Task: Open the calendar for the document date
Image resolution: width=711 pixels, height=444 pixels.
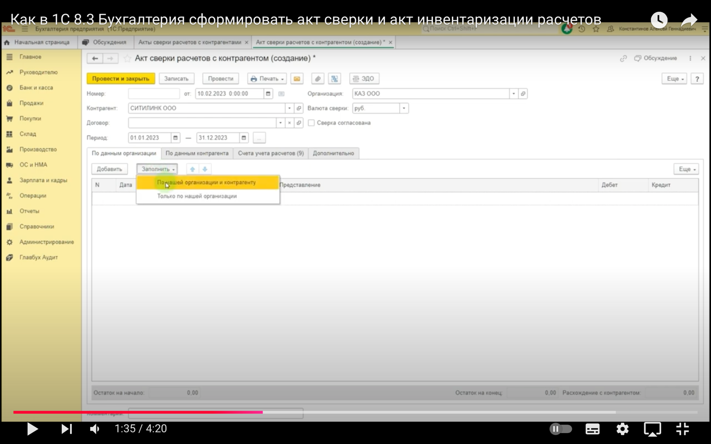Action: (x=268, y=93)
